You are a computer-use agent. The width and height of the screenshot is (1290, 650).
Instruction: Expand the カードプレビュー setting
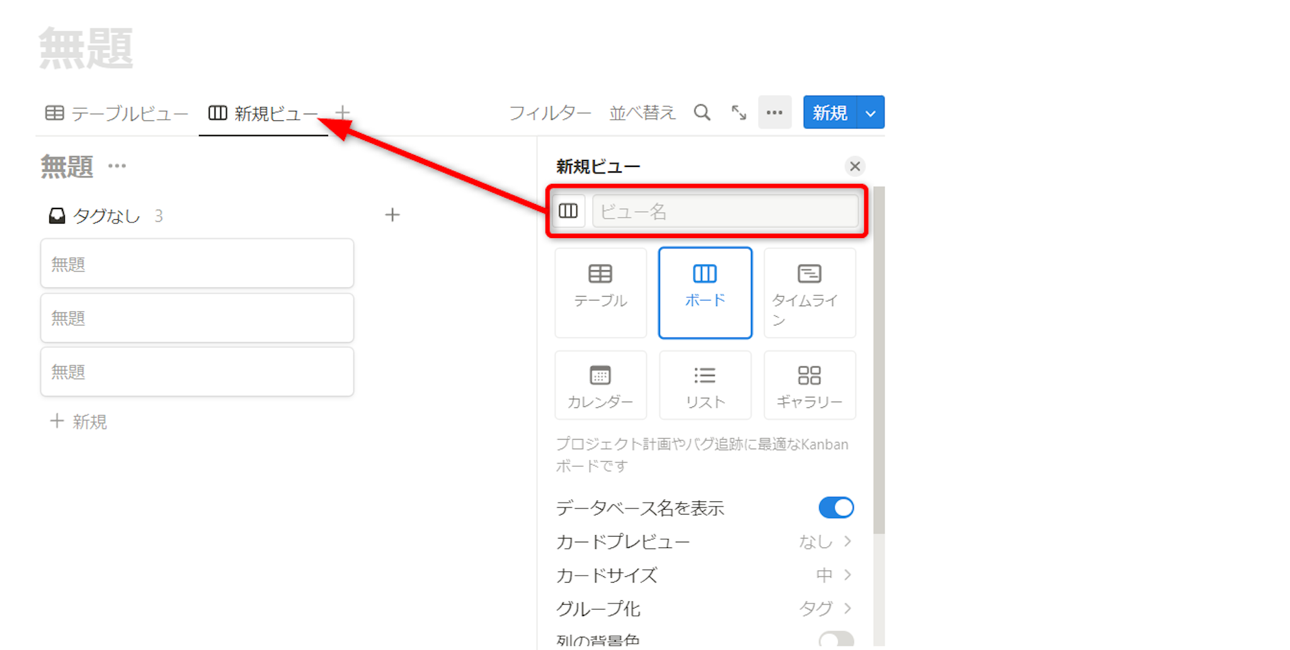pyautogui.click(x=704, y=542)
